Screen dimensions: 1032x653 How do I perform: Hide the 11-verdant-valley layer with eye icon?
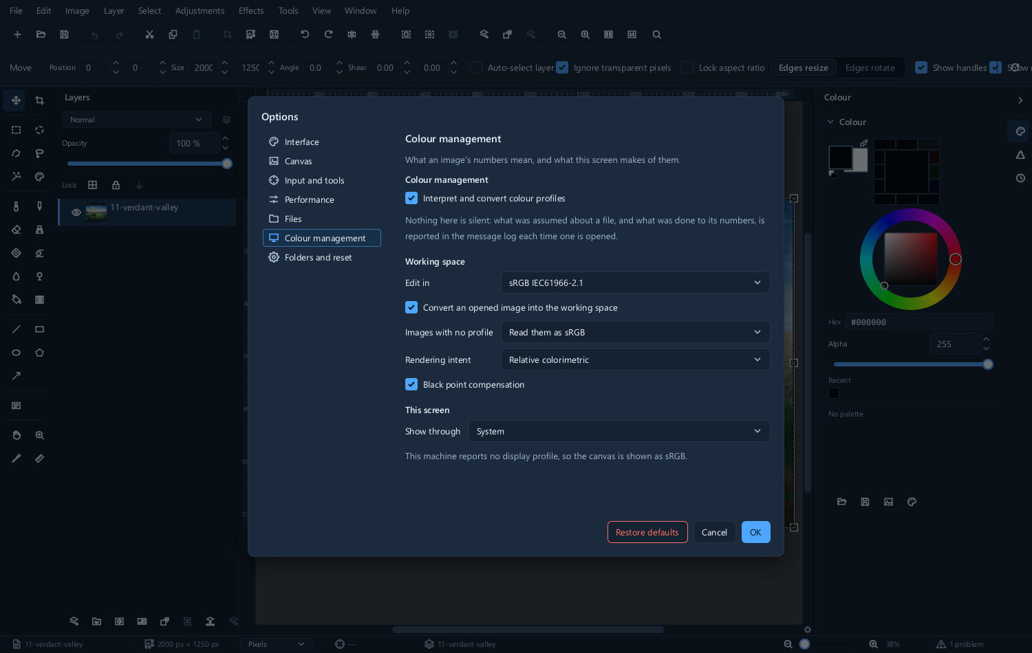pyautogui.click(x=76, y=212)
